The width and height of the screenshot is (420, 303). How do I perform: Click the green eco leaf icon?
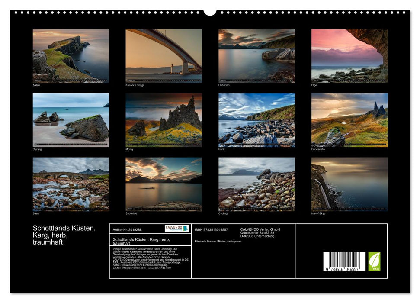(374, 261)
